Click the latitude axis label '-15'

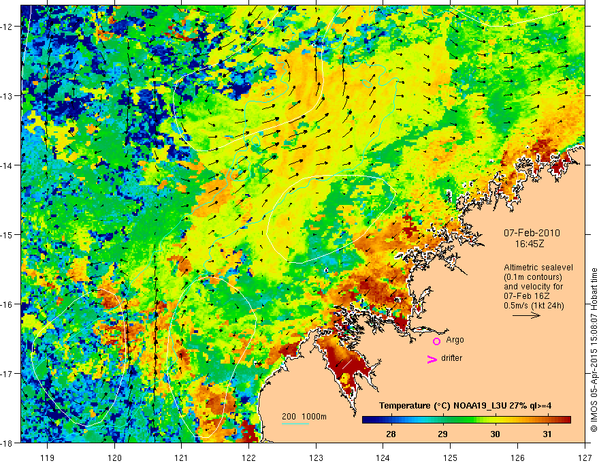point(7,234)
